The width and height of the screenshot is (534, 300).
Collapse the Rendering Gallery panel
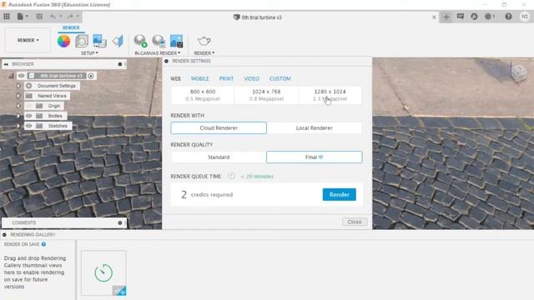4,235
